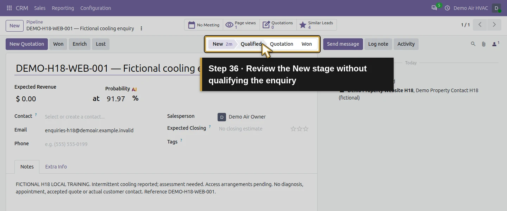The image size is (507, 211).
Task: Open Quotations stat button
Action: (278, 25)
